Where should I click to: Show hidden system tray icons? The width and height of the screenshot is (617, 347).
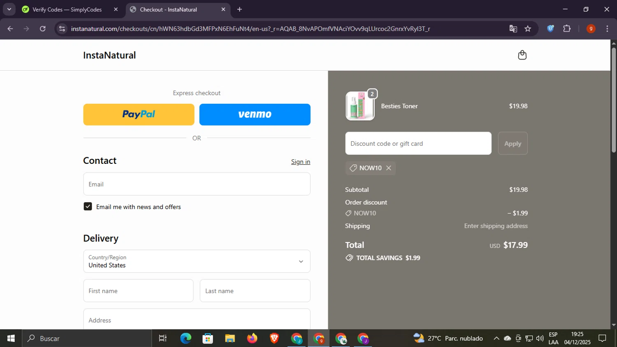point(496,338)
